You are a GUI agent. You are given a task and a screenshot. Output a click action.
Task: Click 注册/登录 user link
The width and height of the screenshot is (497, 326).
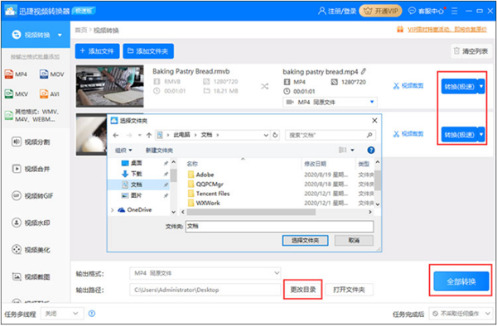(x=337, y=11)
